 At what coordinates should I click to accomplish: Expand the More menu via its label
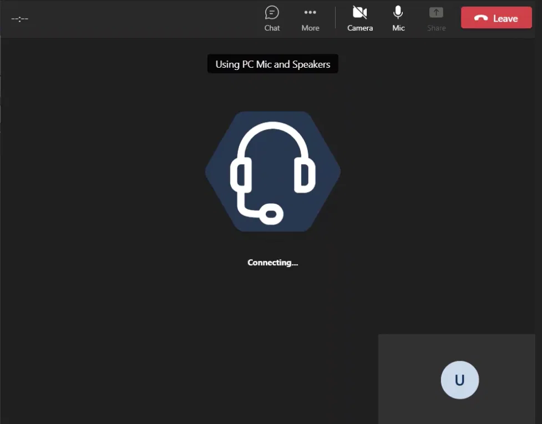pos(310,28)
